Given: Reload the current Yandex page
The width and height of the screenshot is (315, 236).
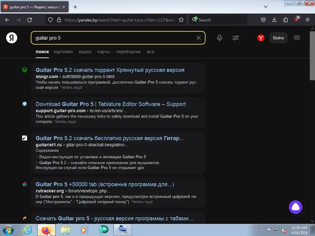Looking at the screenshot, I should [30, 20].
